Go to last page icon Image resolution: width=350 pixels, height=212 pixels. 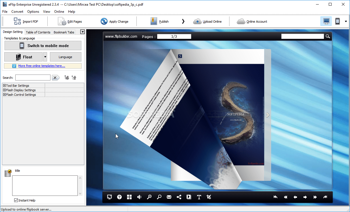(325, 197)
